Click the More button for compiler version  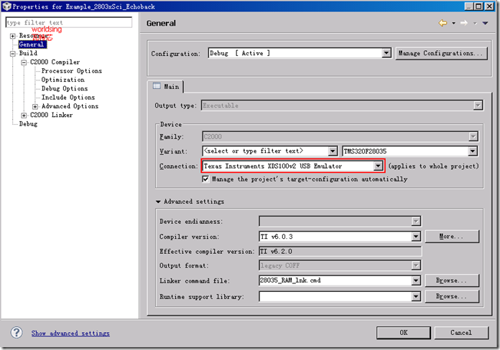(x=452, y=236)
